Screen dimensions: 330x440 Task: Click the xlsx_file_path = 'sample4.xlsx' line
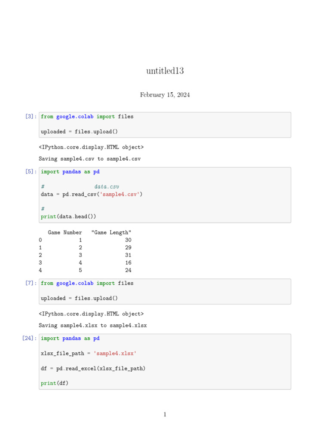(x=89, y=353)
